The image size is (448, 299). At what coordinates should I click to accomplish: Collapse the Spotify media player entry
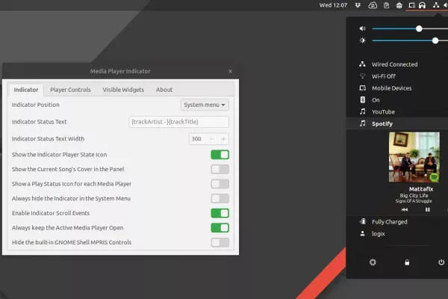[x=397, y=123]
